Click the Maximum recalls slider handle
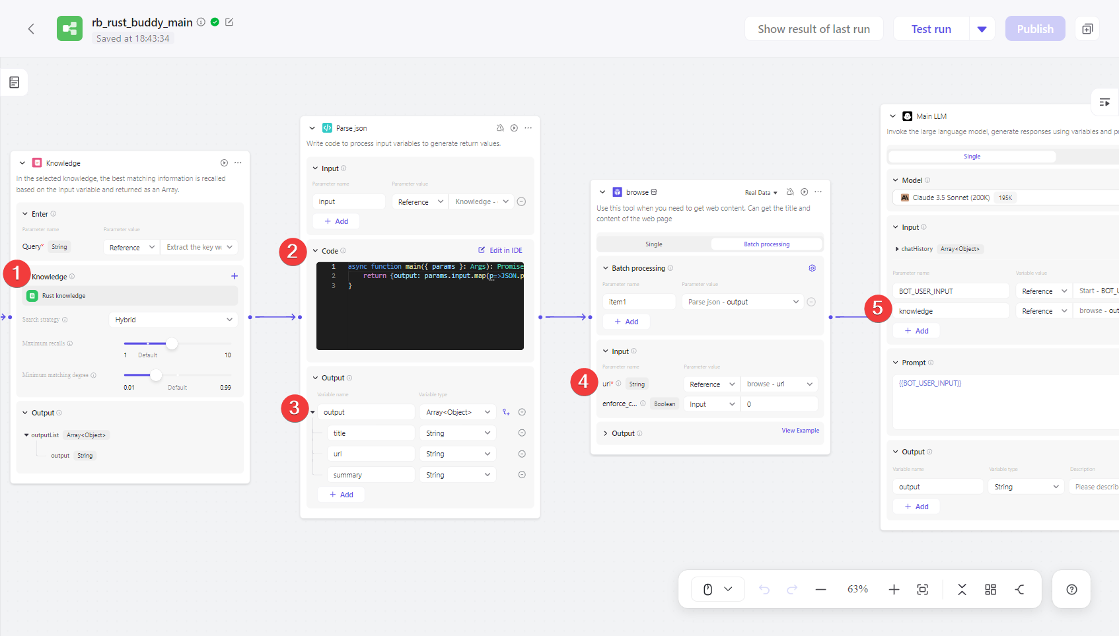 coord(172,343)
